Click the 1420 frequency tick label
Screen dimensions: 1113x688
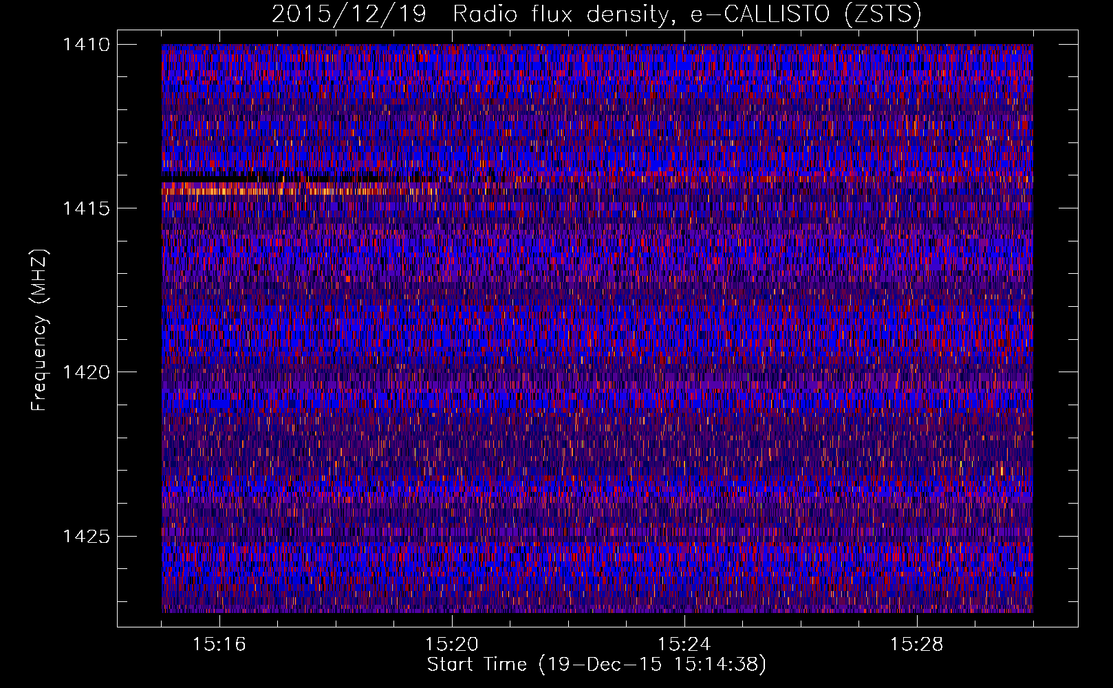pos(86,372)
